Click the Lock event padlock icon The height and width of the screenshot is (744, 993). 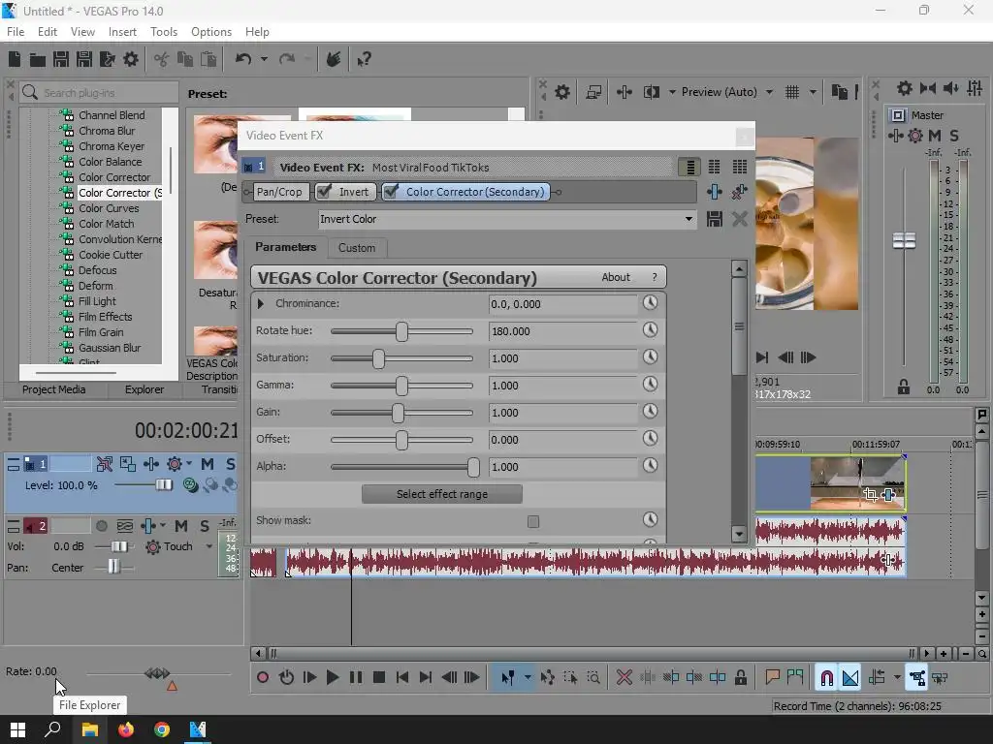coord(740,677)
